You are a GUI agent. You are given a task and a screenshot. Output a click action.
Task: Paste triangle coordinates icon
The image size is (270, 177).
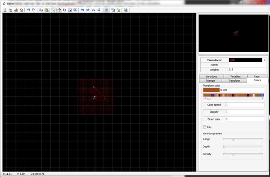pos(46,10)
